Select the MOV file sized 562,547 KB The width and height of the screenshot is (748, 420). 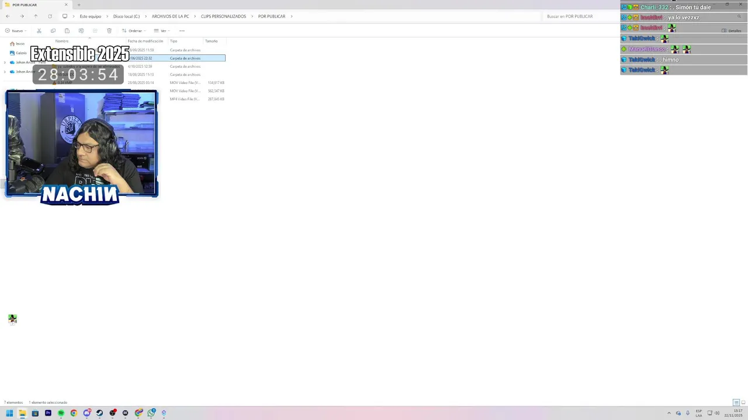pos(138,91)
